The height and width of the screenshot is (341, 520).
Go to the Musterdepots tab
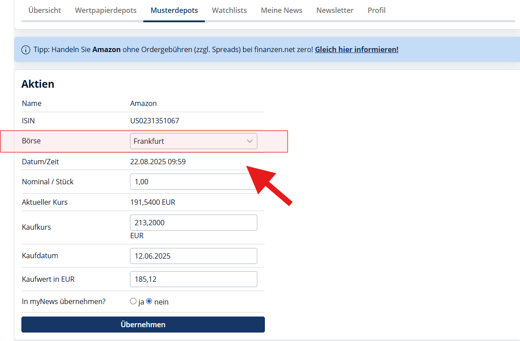174,10
